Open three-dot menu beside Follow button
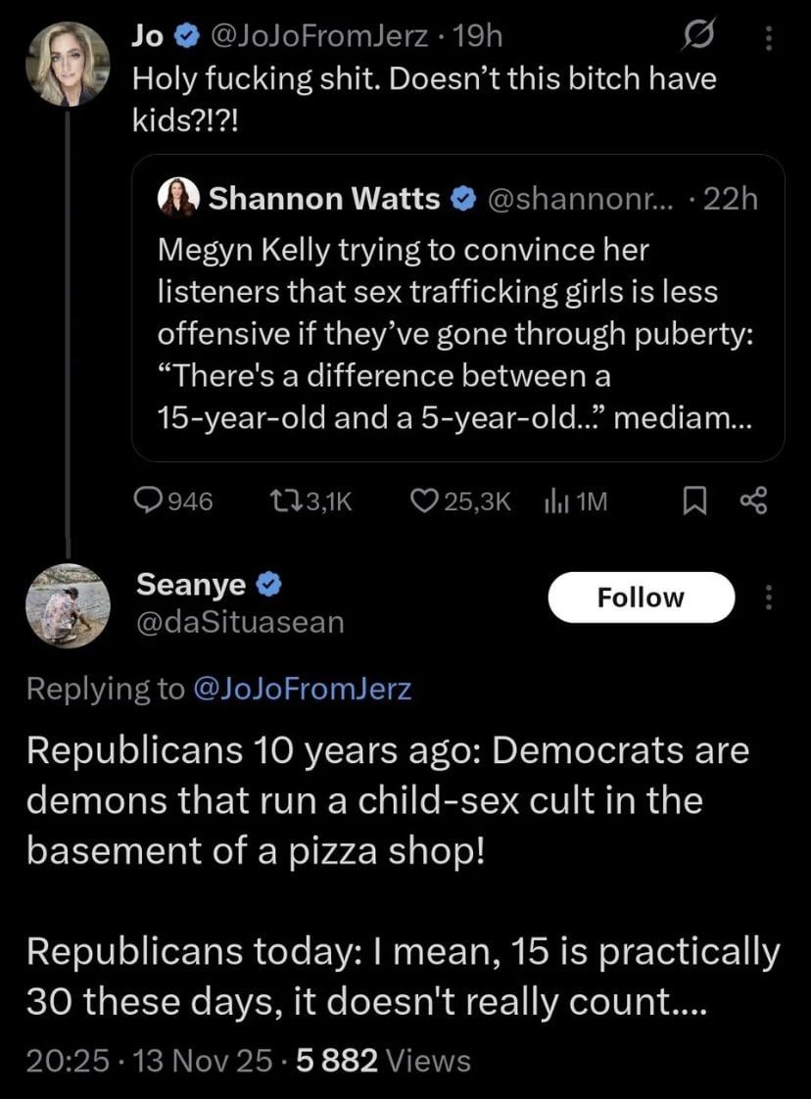 point(767,597)
